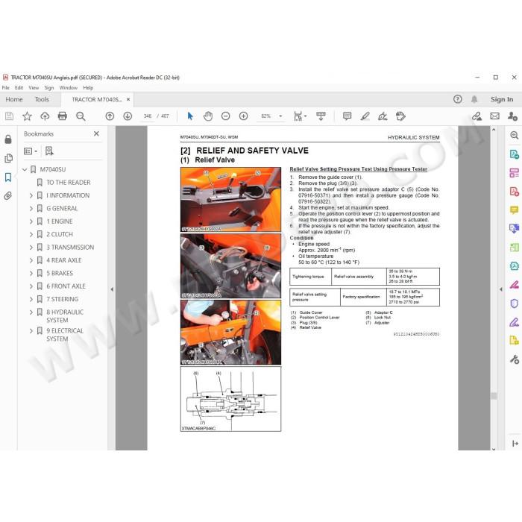
Task: Jump to 7 STEERING bookmark
Action: click(62, 299)
